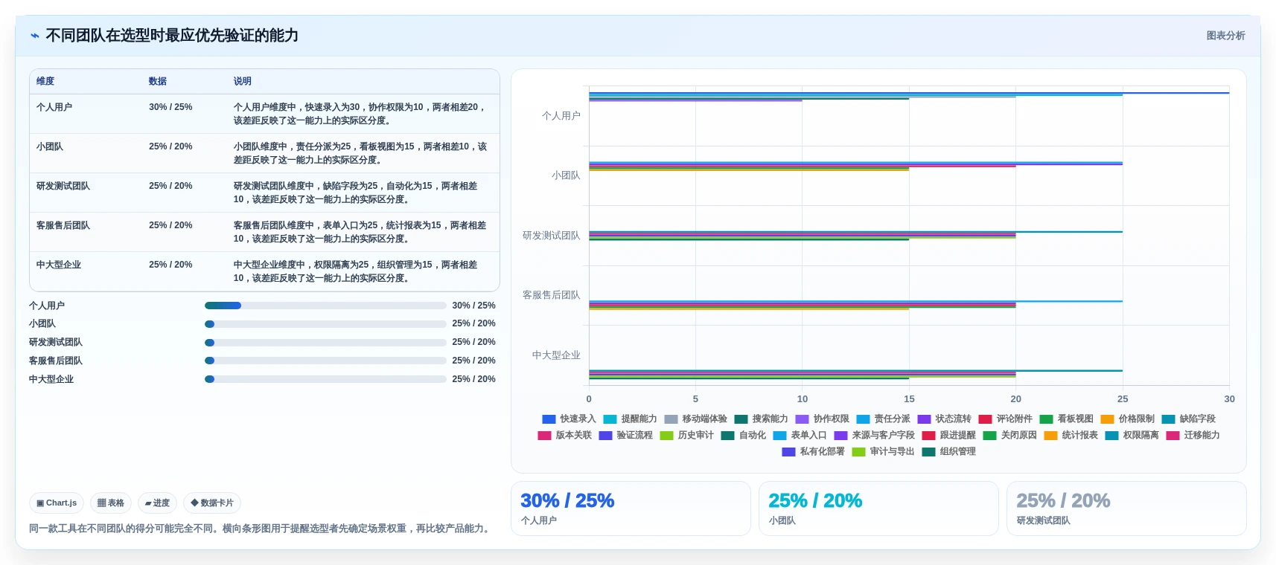Click the 研发测试团队 progress bar
The width and height of the screenshot is (1276, 565).
click(x=325, y=343)
